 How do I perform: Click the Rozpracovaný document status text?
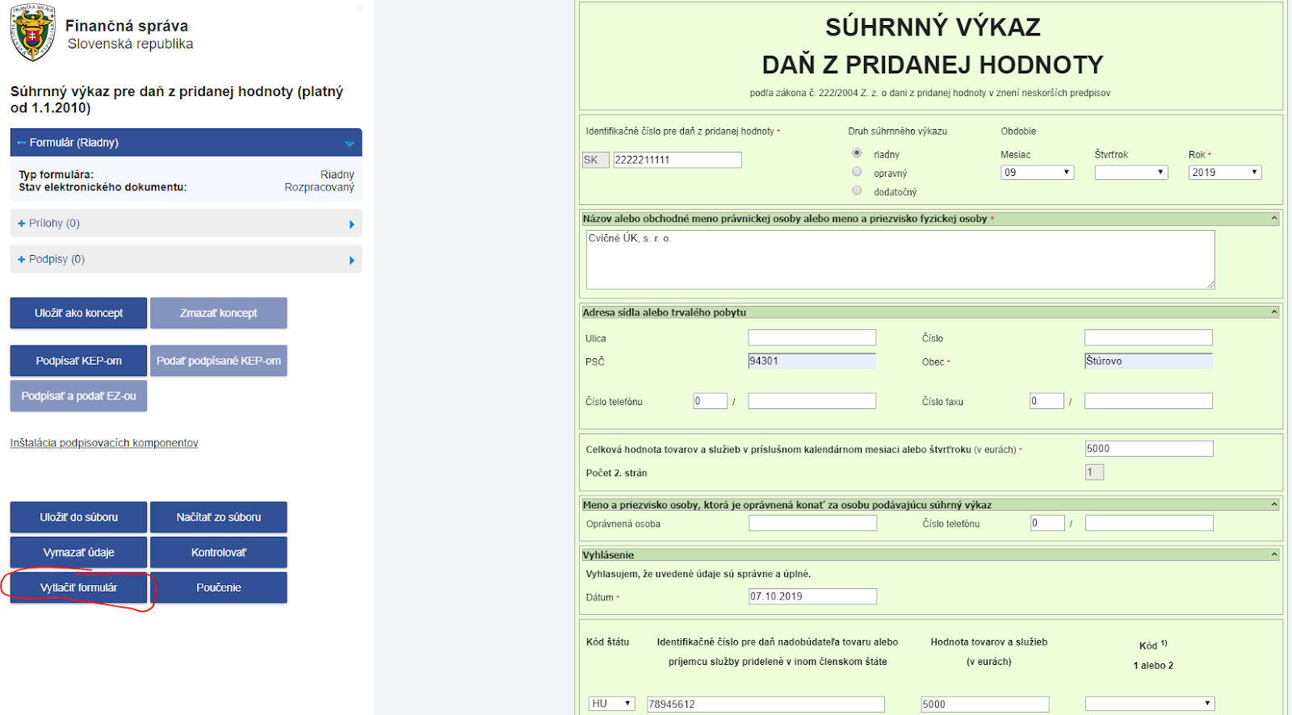tap(319, 187)
